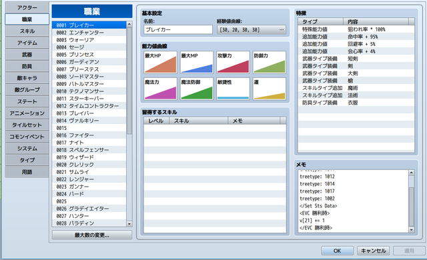Open the 経験値曲線 settings button
Image resolution: width=427 pixels, height=260 pixels.
click(252, 29)
